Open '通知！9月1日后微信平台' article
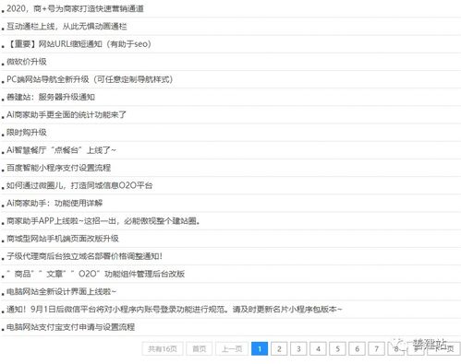 click(175, 310)
